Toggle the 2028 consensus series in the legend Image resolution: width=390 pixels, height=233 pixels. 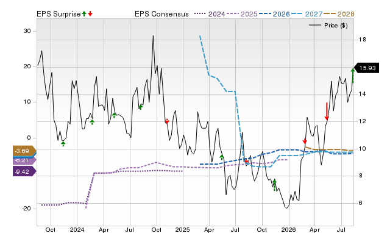point(339,14)
